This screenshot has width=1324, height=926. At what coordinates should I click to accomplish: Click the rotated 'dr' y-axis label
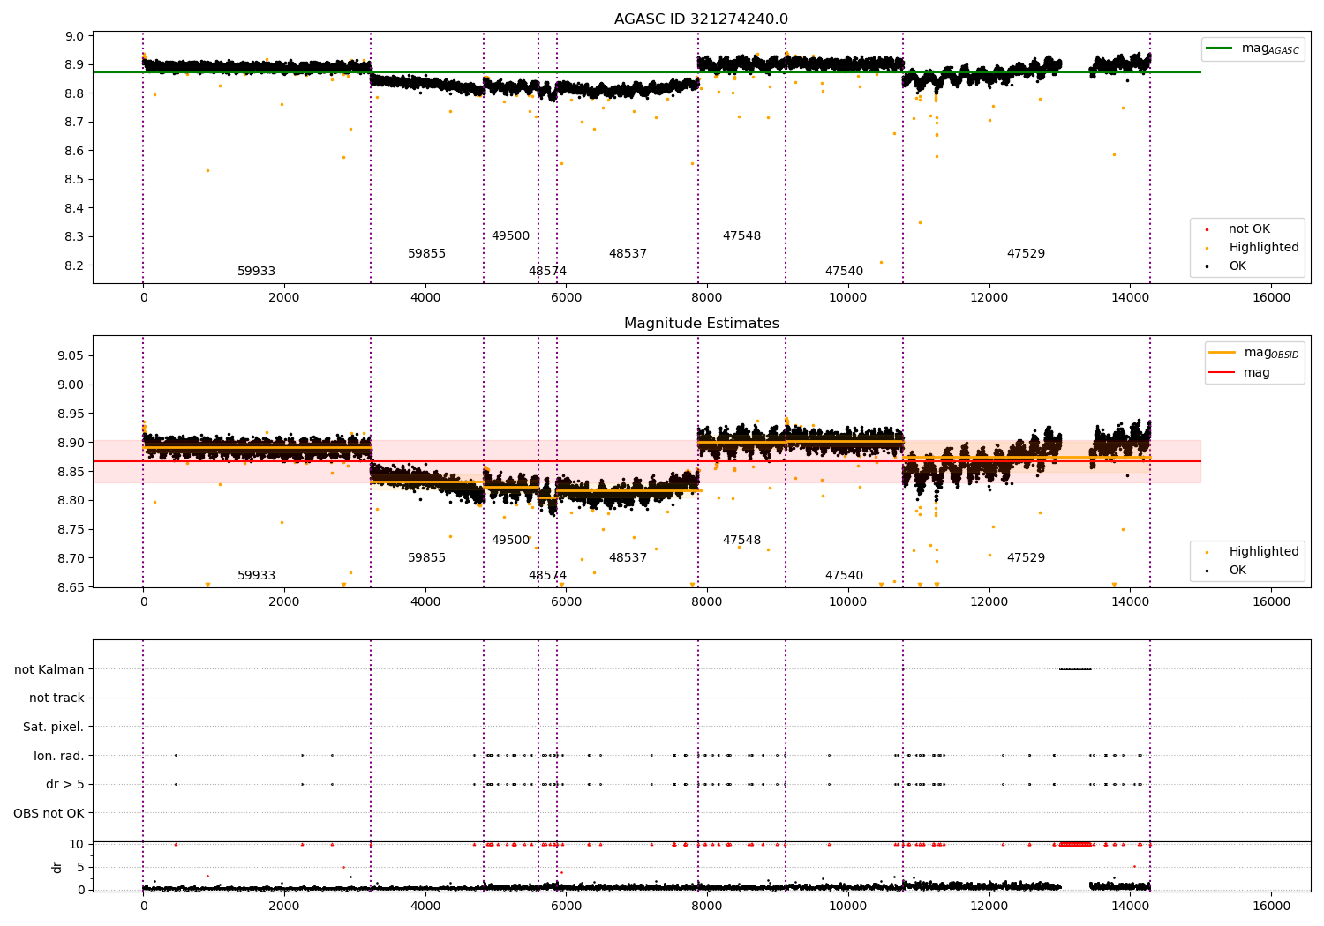click(x=57, y=867)
